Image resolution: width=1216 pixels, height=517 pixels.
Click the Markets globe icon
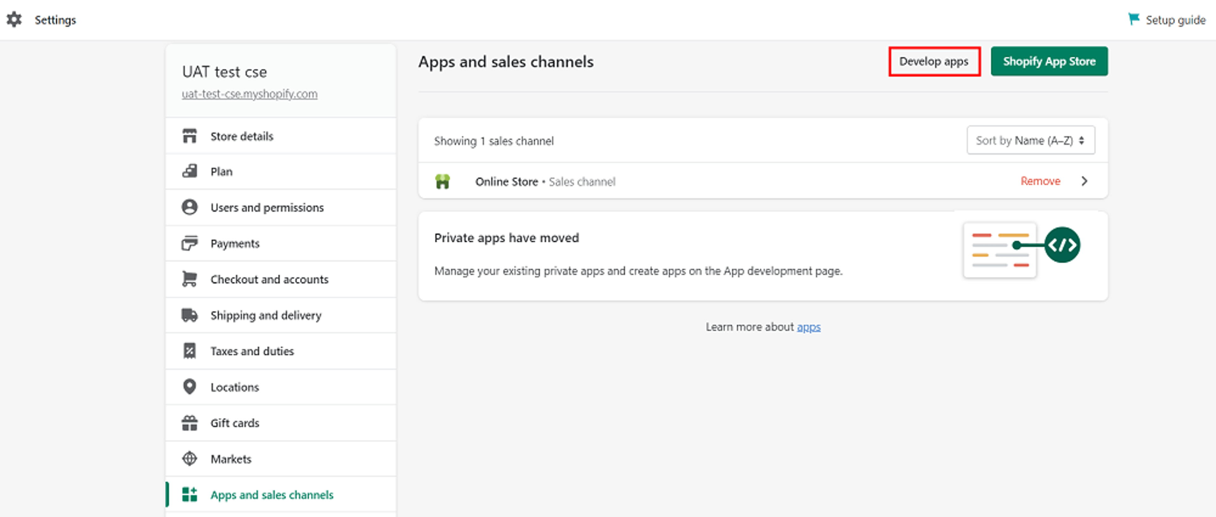pyautogui.click(x=190, y=458)
